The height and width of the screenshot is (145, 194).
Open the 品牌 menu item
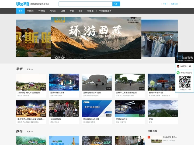click(x=63, y=11)
